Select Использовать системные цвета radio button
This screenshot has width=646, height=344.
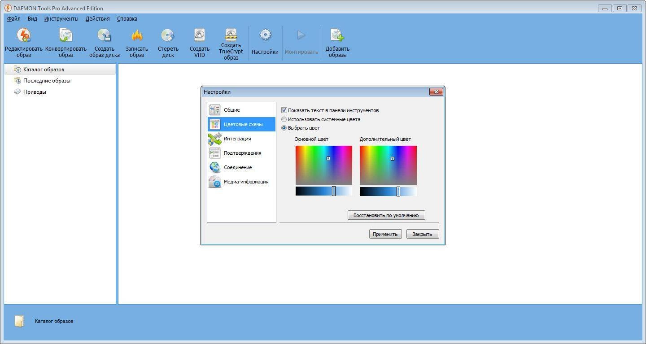click(284, 119)
